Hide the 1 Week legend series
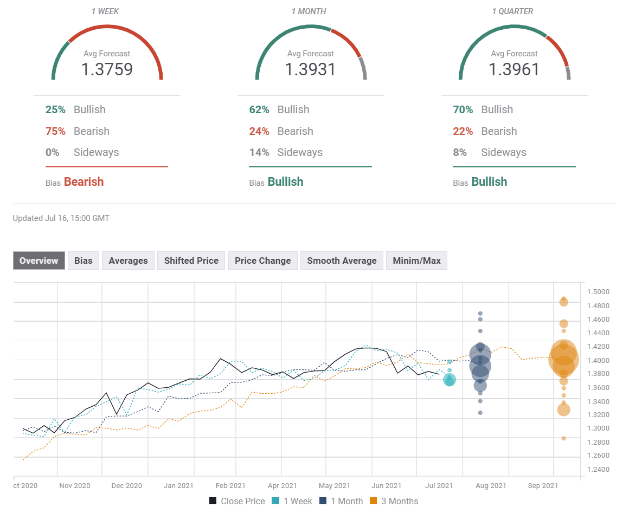The image size is (629, 514). [x=293, y=501]
